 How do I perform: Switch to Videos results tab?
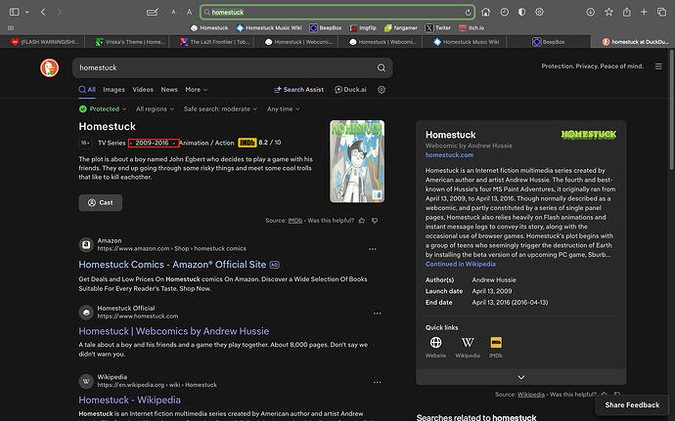[143, 90]
